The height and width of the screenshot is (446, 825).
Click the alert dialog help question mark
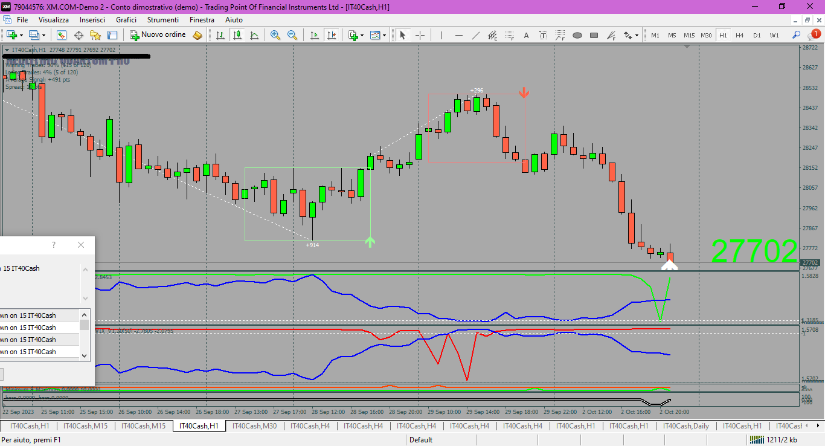click(54, 245)
